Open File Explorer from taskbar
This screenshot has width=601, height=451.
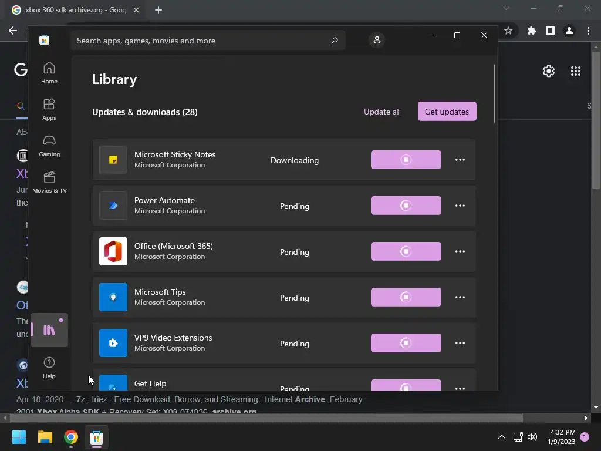[x=45, y=437]
